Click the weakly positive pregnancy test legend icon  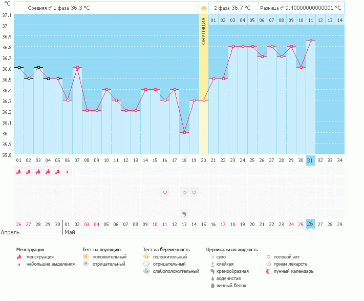coord(146,271)
